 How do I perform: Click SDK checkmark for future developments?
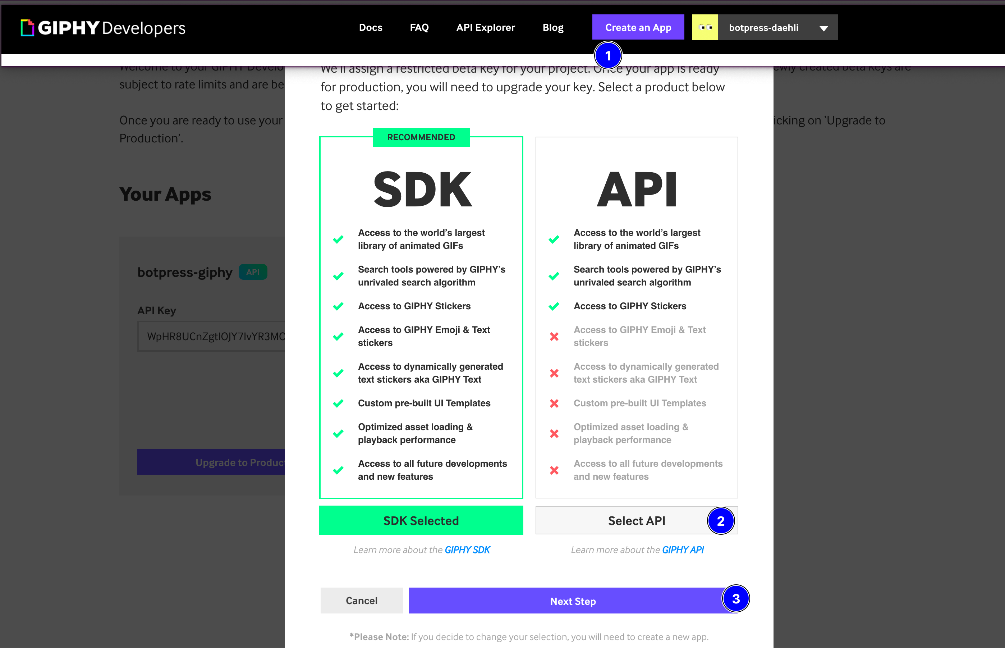point(338,470)
